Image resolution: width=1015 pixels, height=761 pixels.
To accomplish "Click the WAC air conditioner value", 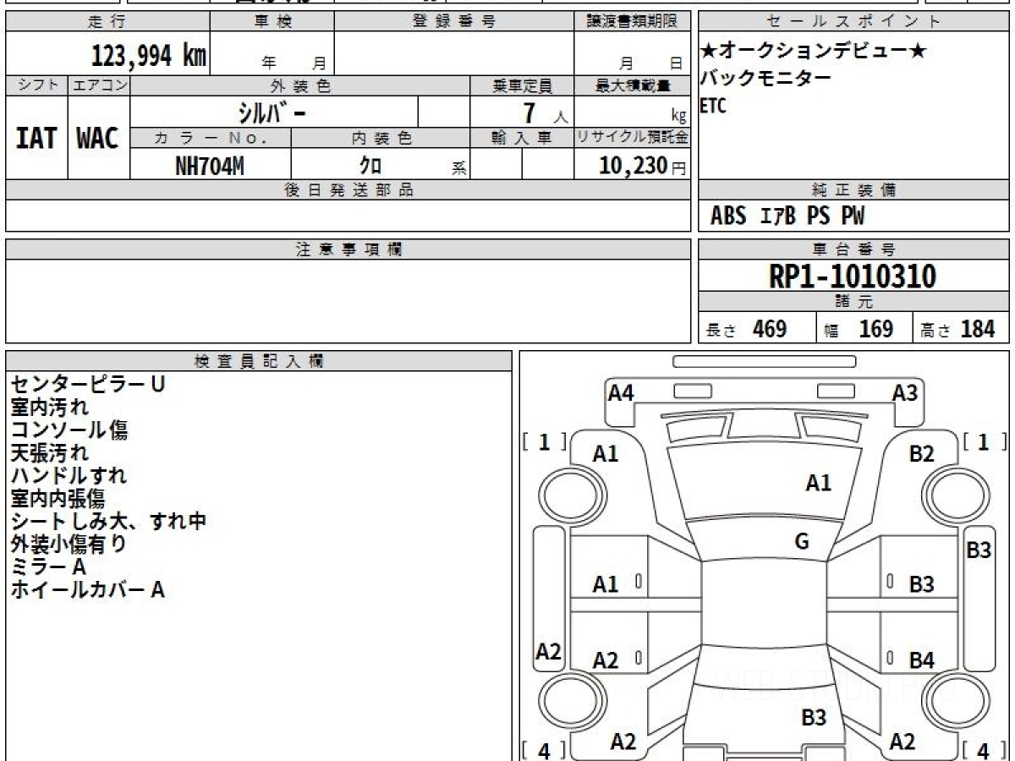I will pos(98,138).
